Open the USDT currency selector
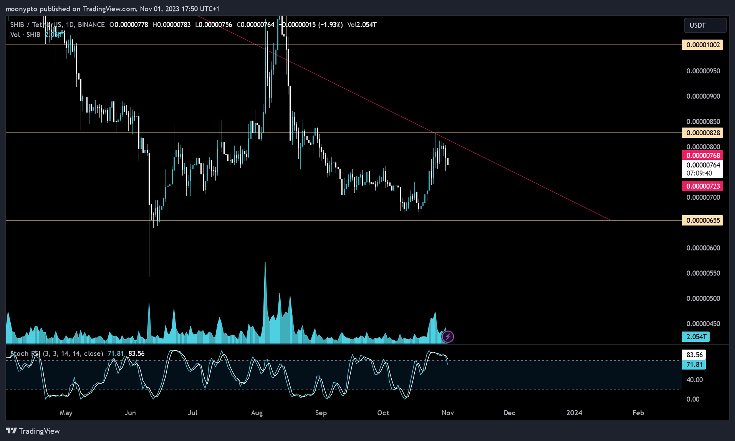Image resolution: width=735 pixels, height=441 pixels. tap(705, 25)
